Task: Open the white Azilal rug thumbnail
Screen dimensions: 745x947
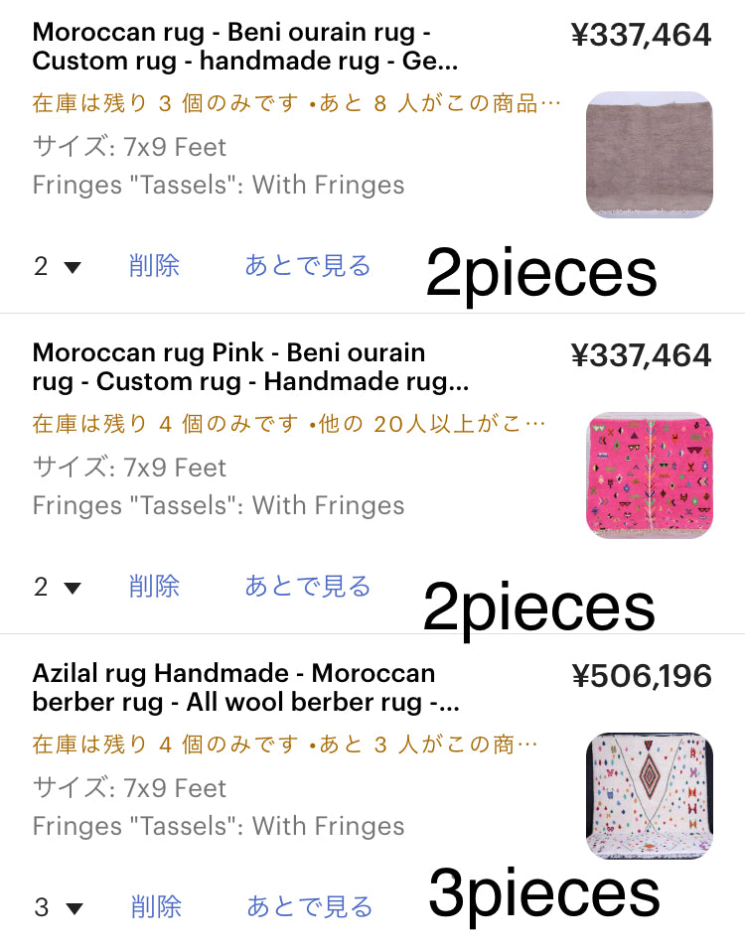Action: pyautogui.click(x=650, y=796)
